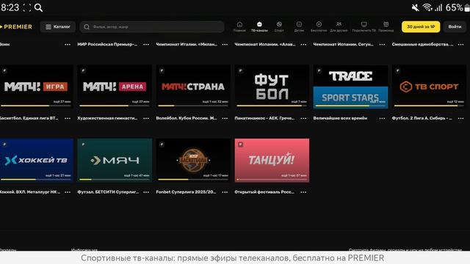
Task: Open the Волейбол. Кубок России program title
Action: tap(187, 118)
